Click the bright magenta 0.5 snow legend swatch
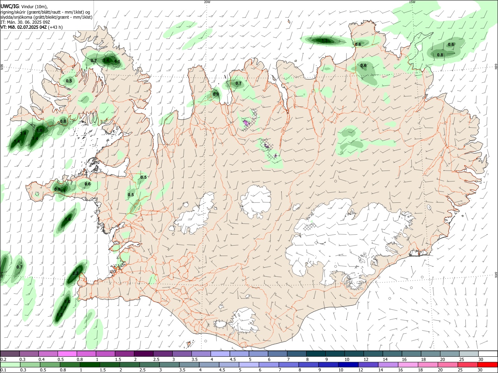 click(67, 354)
